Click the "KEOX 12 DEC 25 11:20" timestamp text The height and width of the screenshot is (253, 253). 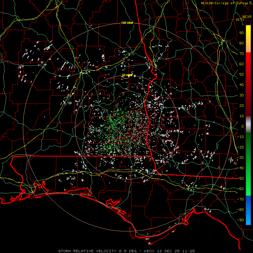pos(170,251)
